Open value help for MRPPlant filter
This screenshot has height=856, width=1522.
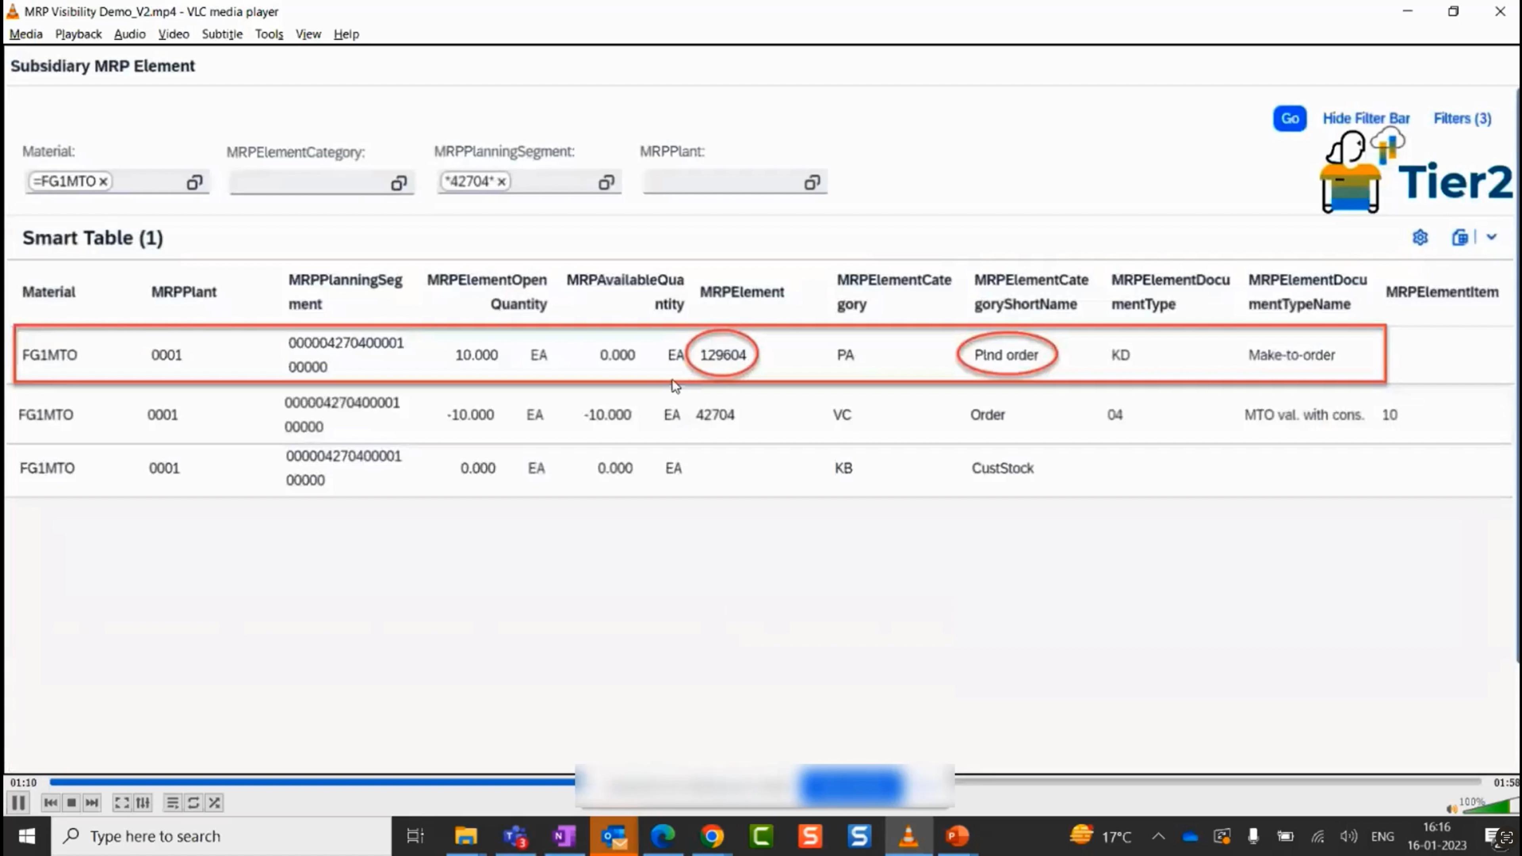[x=813, y=183]
